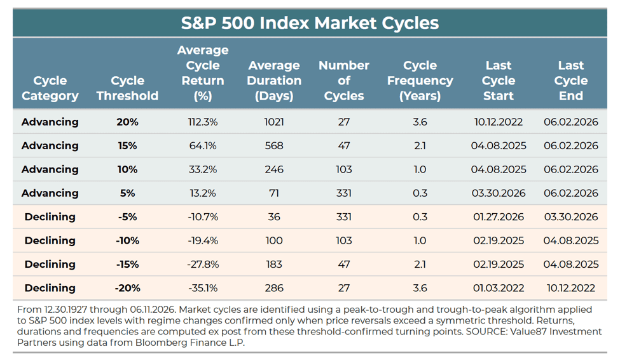Click the 03.30.2026 last cycle start cell
The width and height of the screenshot is (620, 361).
498,193
